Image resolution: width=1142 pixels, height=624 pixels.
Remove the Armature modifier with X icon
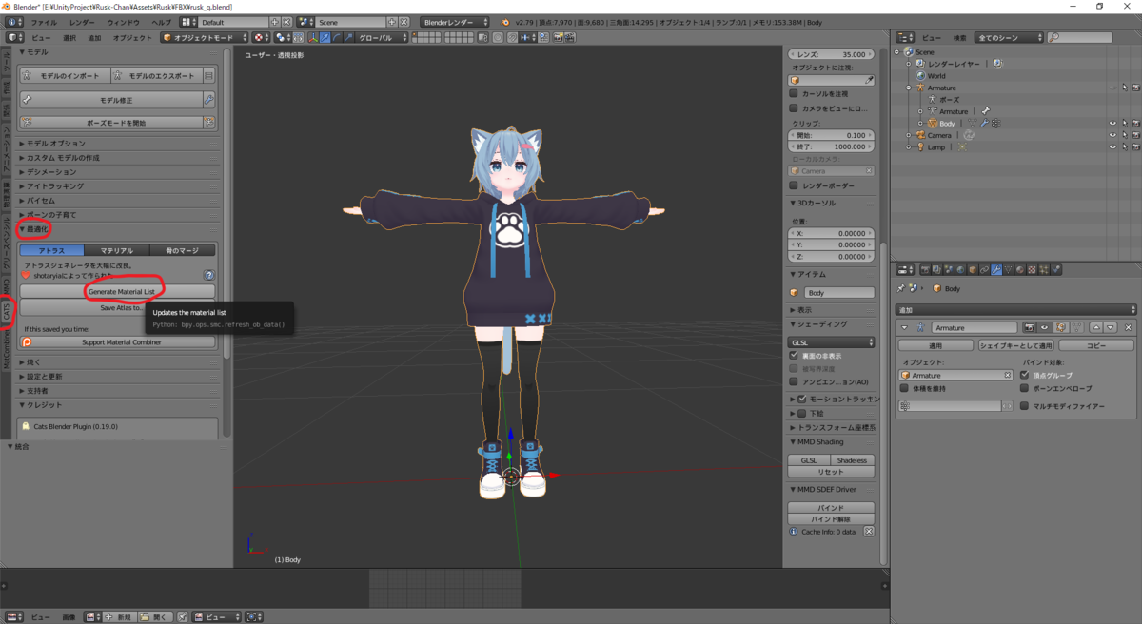pyautogui.click(x=1129, y=327)
